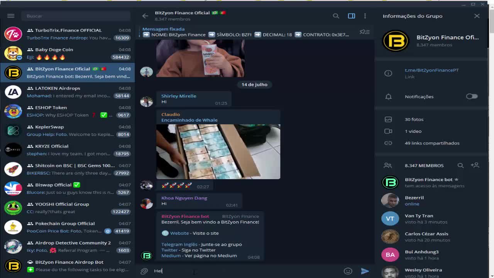Select member Bezerril
The height and width of the screenshot is (278, 494).
coord(431,200)
